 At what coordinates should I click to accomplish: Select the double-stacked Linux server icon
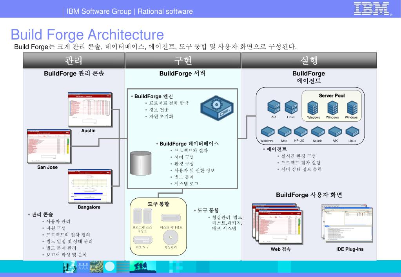(x=291, y=107)
